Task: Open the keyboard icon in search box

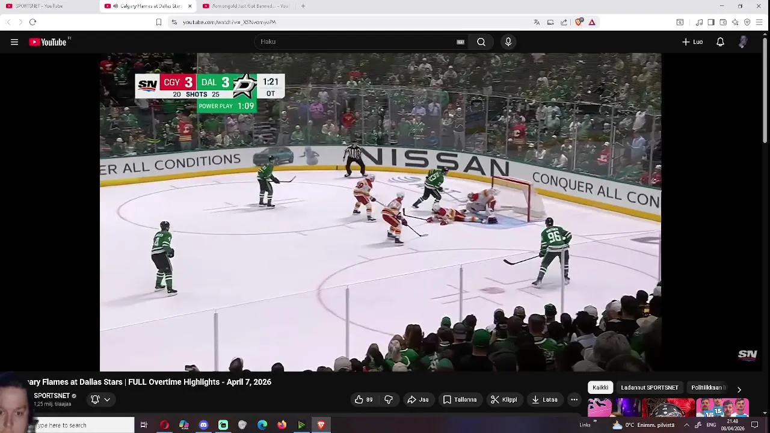Action: pos(460,42)
